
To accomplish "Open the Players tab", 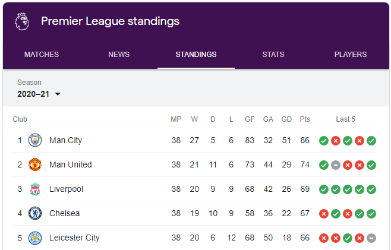I will pyautogui.click(x=351, y=55).
